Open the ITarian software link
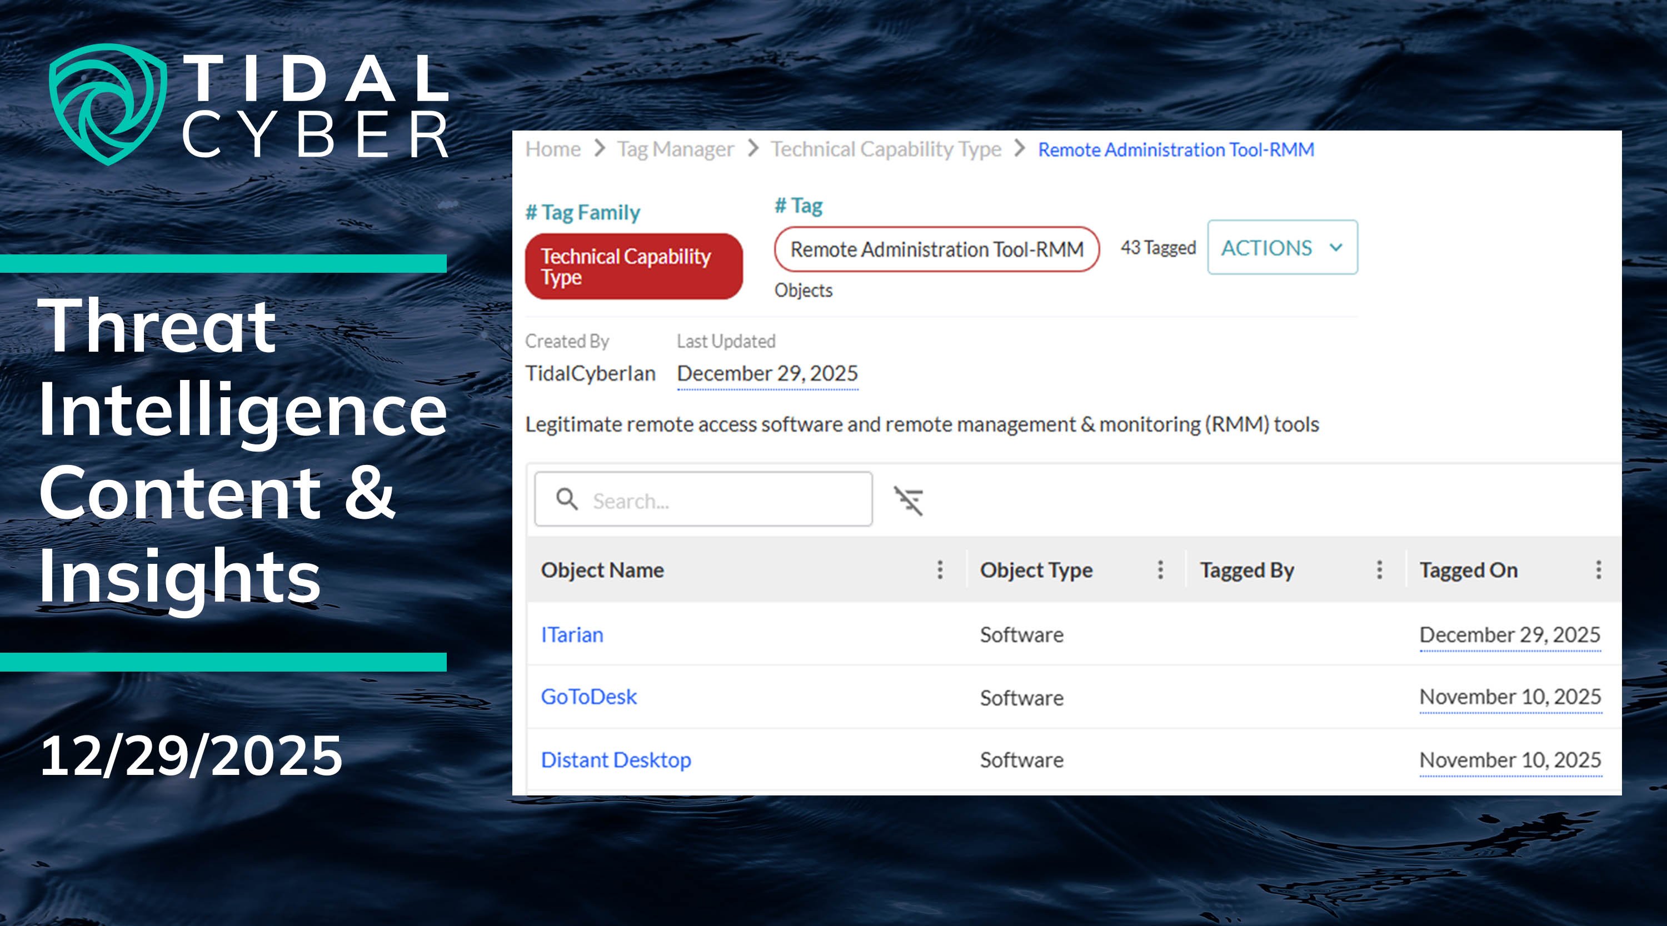 click(x=572, y=635)
